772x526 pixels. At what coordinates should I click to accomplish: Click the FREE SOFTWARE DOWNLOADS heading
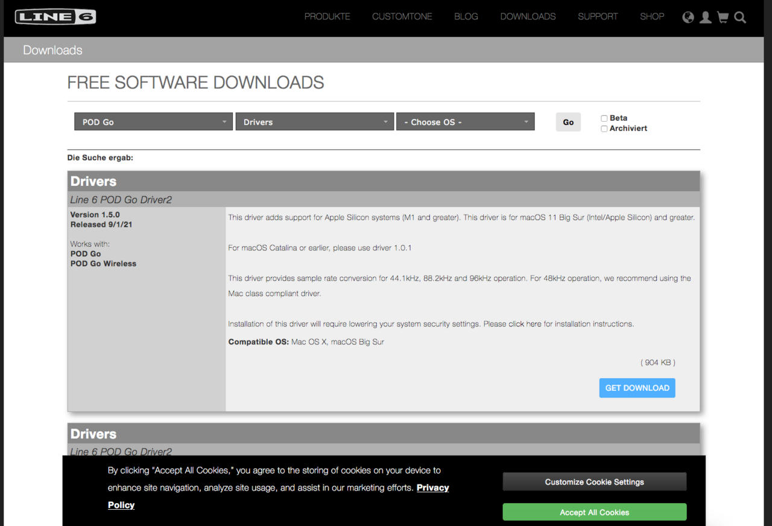[195, 83]
